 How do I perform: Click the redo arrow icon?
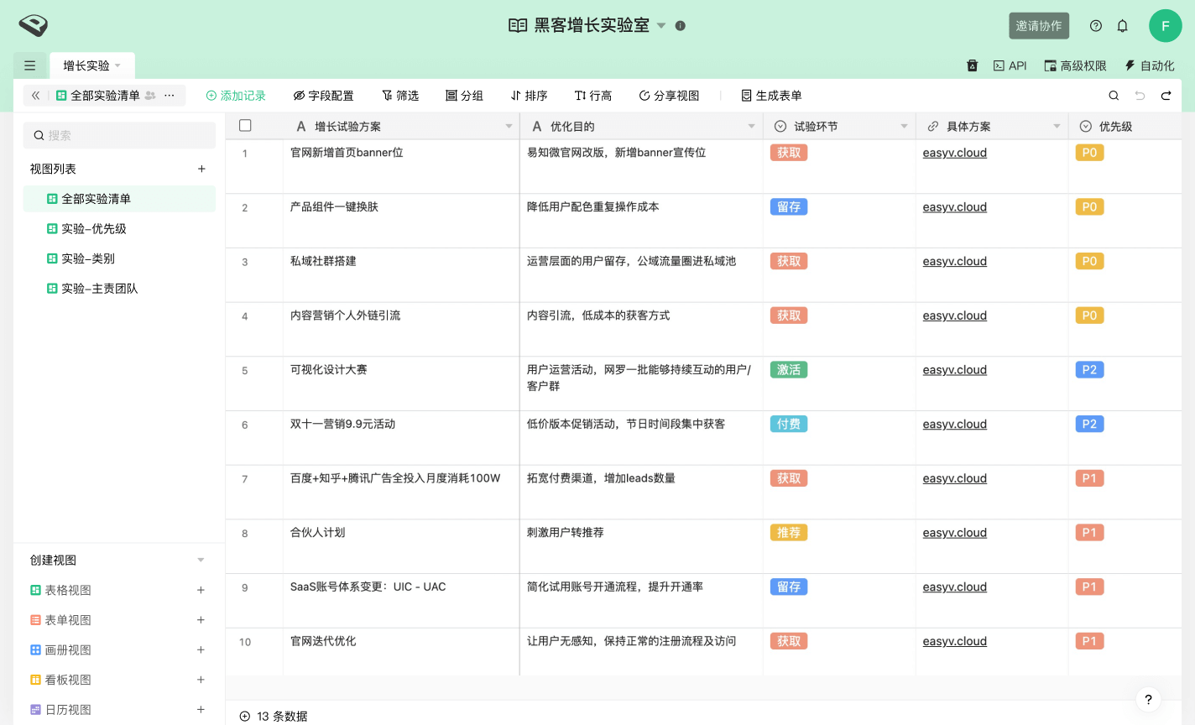1166,96
